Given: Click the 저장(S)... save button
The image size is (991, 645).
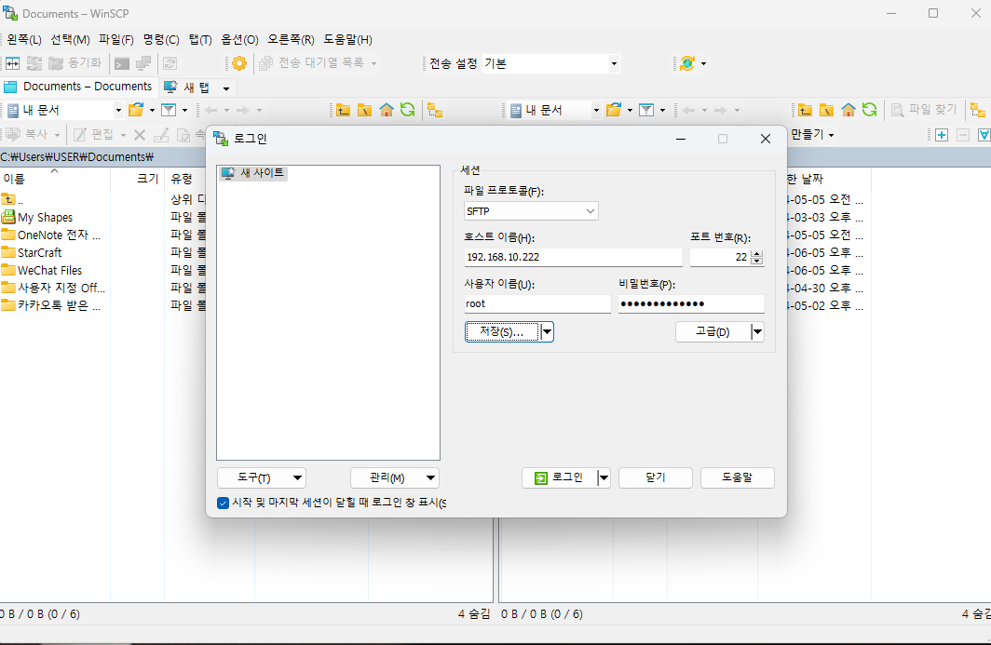Looking at the screenshot, I should coord(502,331).
